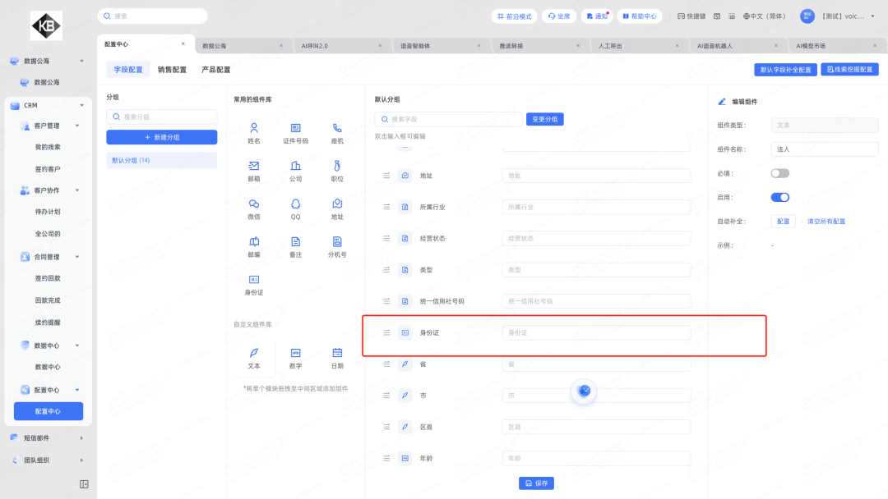Select the 座机 phone component icon

(337, 128)
